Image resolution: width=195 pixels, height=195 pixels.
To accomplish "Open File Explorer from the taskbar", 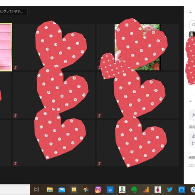I will tap(50, 189).
